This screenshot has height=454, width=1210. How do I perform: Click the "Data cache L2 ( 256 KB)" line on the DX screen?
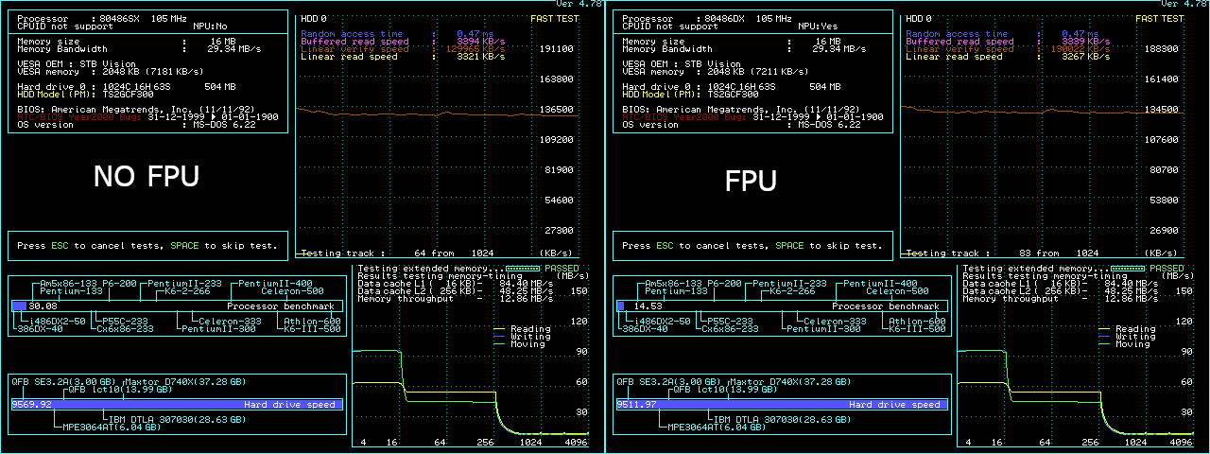click(1060, 291)
